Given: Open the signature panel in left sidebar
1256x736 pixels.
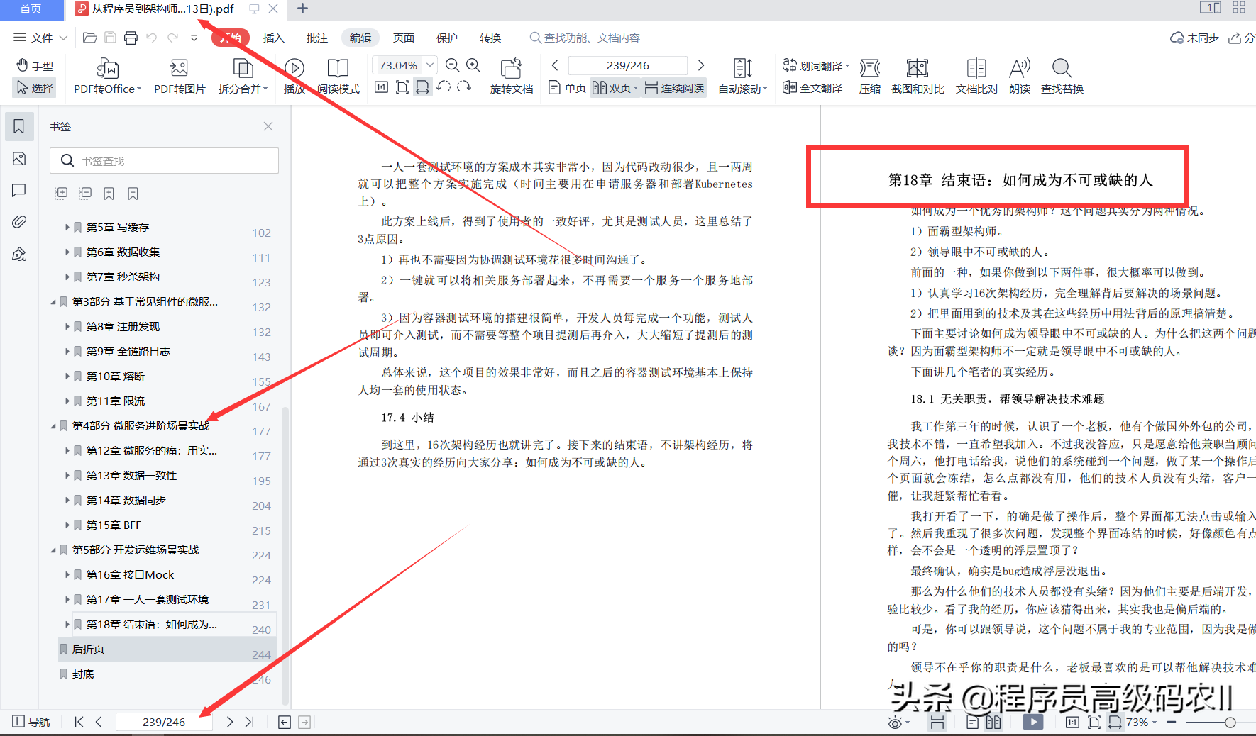Looking at the screenshot, I should [x=19, y=254].
